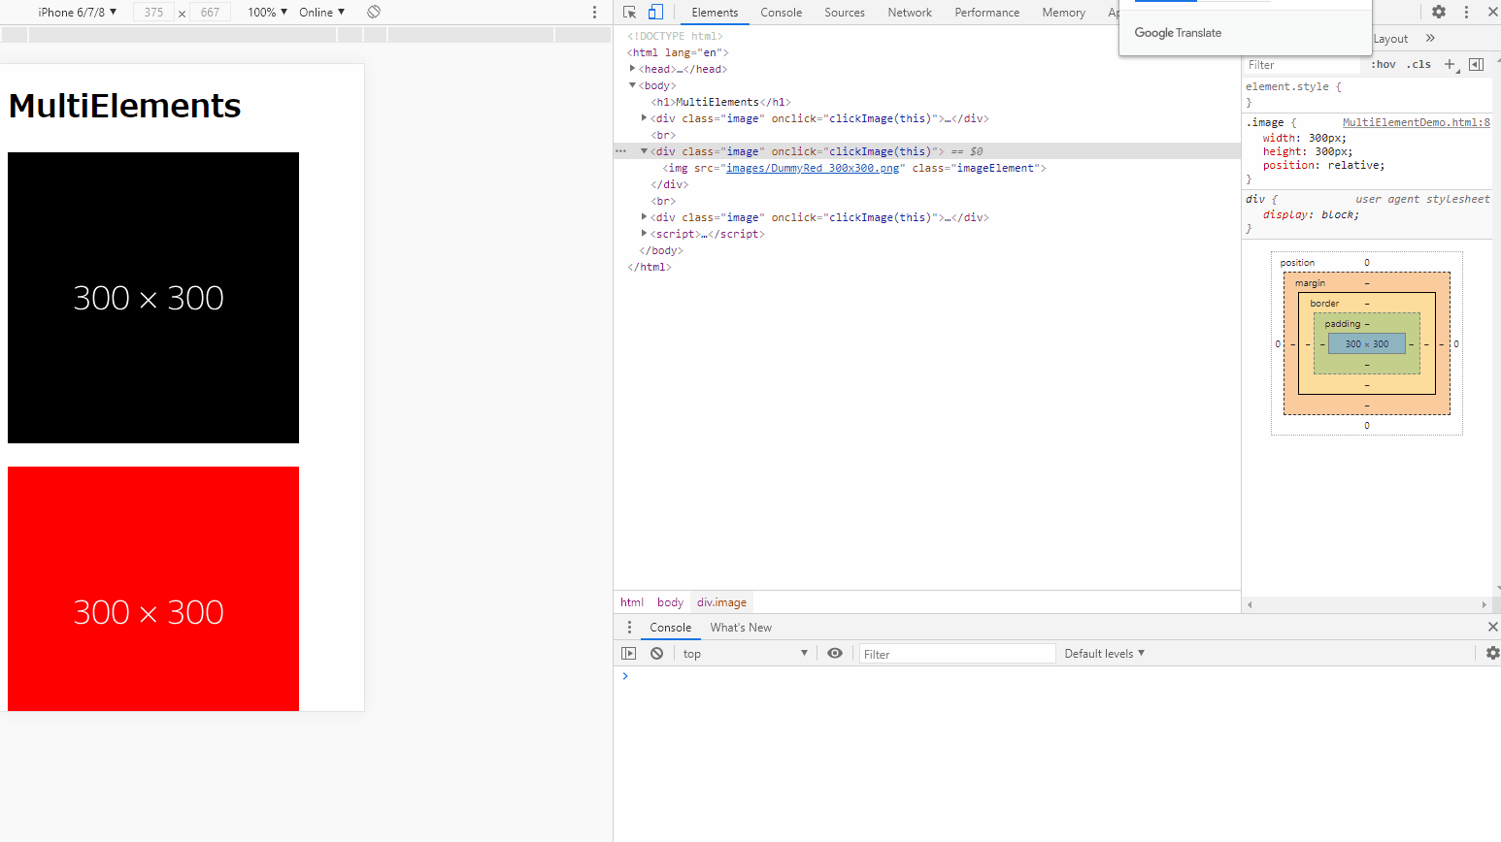Viewport: 1501px width, 842px height.
Task: Open iPhone 6/7/8 device dropdown
Action: [x=78, y=12]
